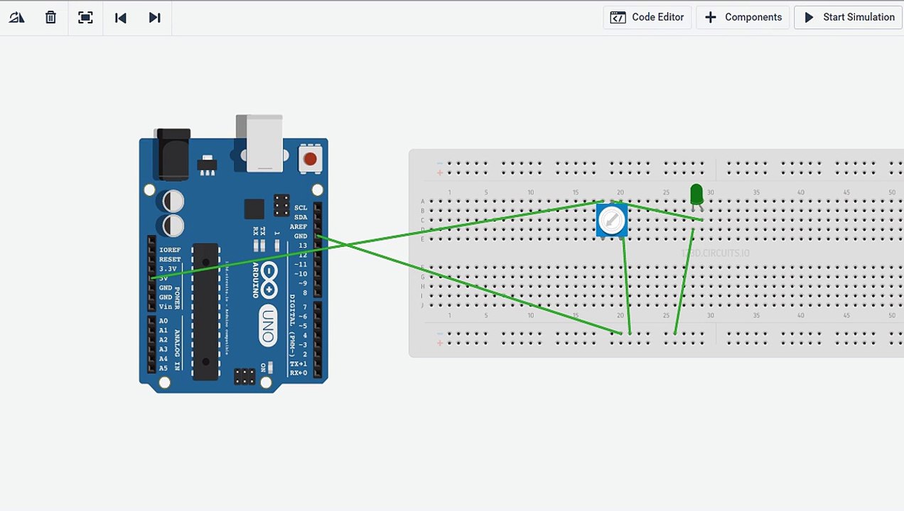Click the zoom to fit icon
The image size is (904, 511).
click(85, 17)
